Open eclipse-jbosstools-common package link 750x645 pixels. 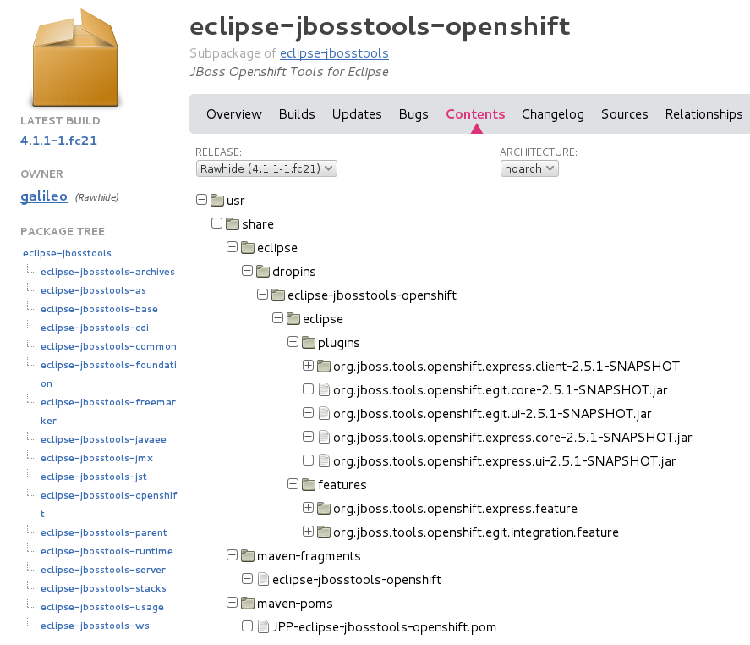point(108,346)
